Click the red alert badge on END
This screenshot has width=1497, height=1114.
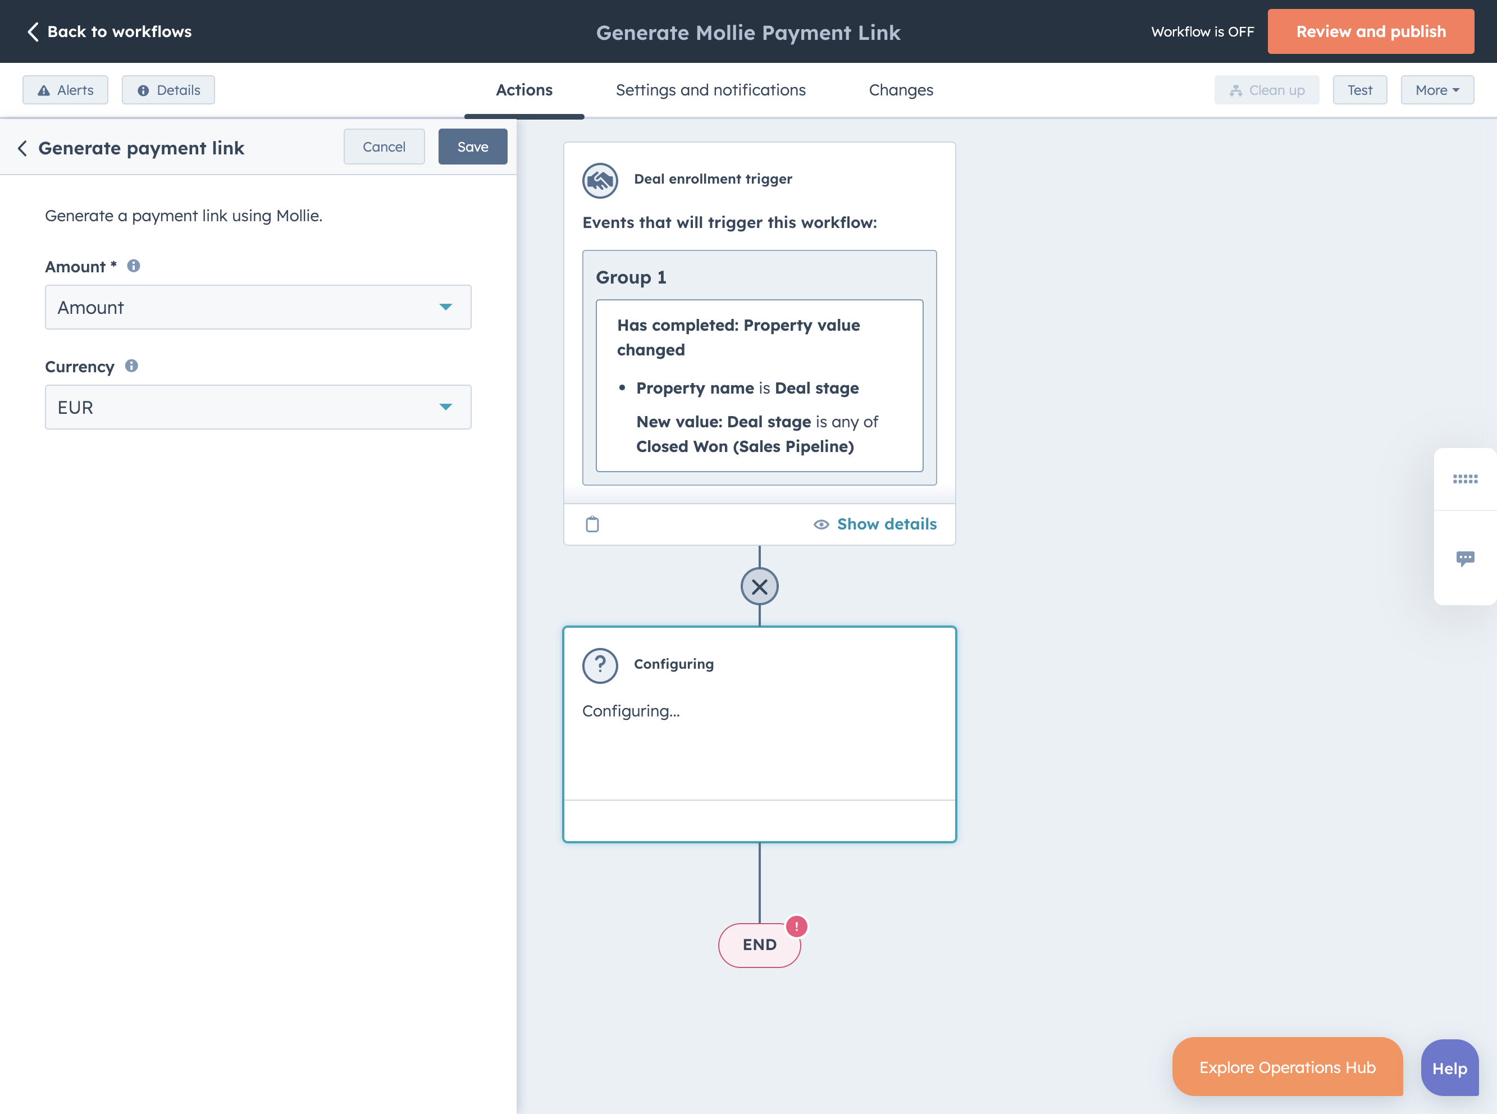pos(796,926)
